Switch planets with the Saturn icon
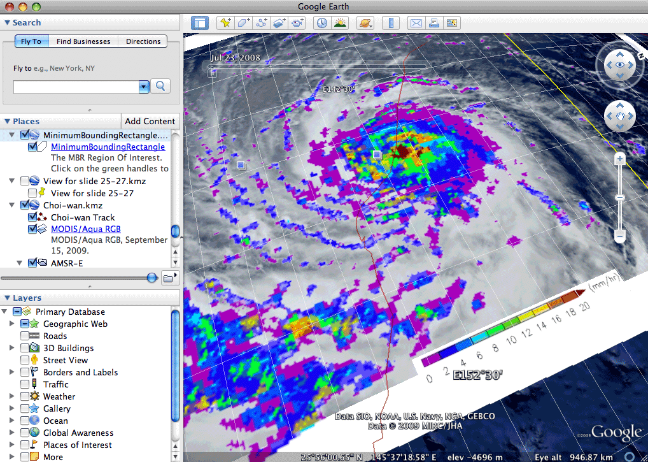Viewport: 648px width, 462px height. [x=365, y=23]
